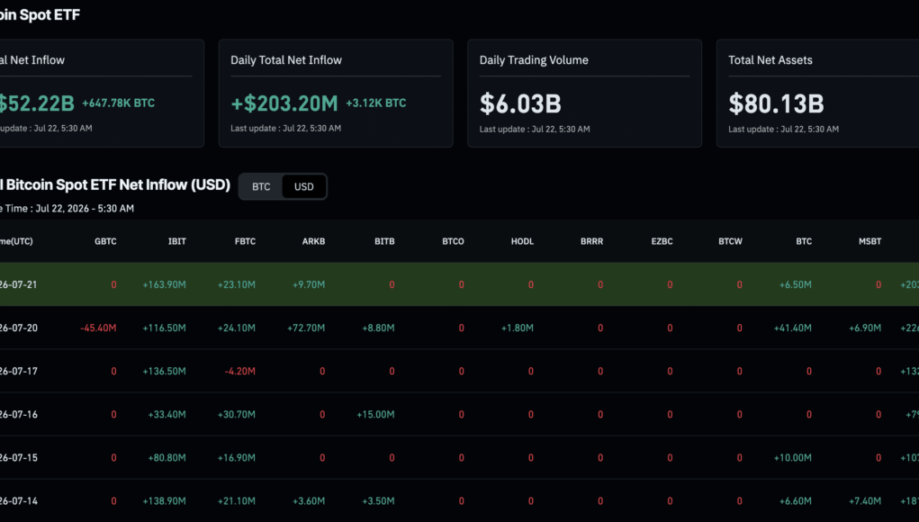Select the highlighted 07-21 table row
Screen dimensions: 919x522
[459, 284]
